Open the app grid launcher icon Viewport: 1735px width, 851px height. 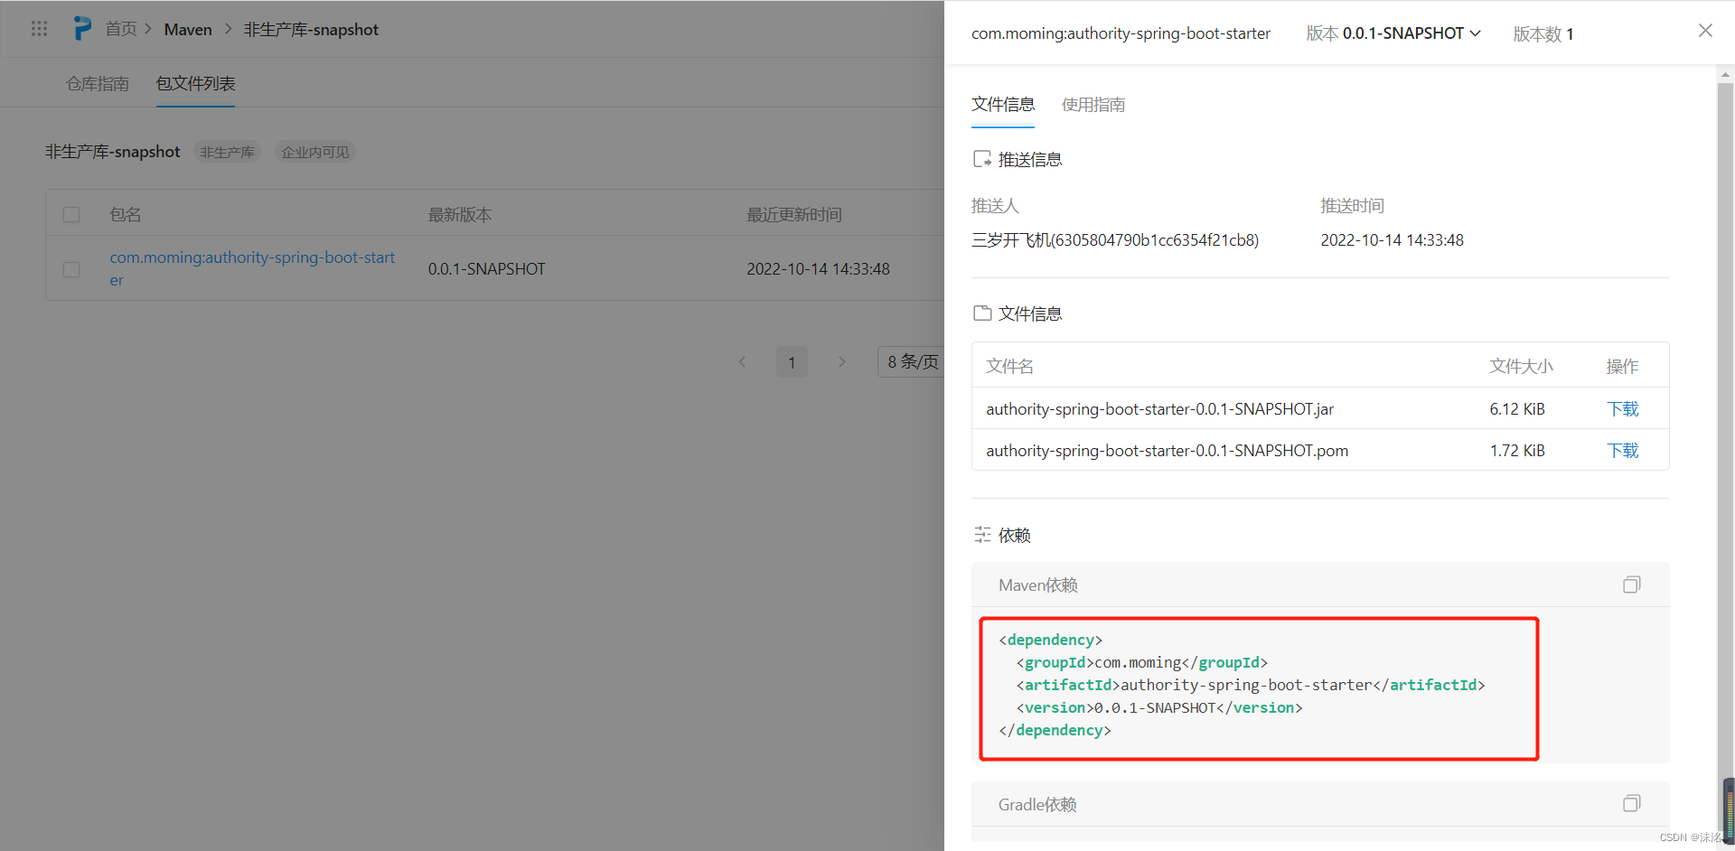coord(38,28)
